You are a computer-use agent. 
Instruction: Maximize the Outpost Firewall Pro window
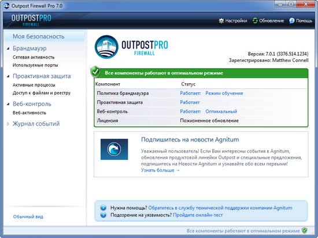(291, 4)
